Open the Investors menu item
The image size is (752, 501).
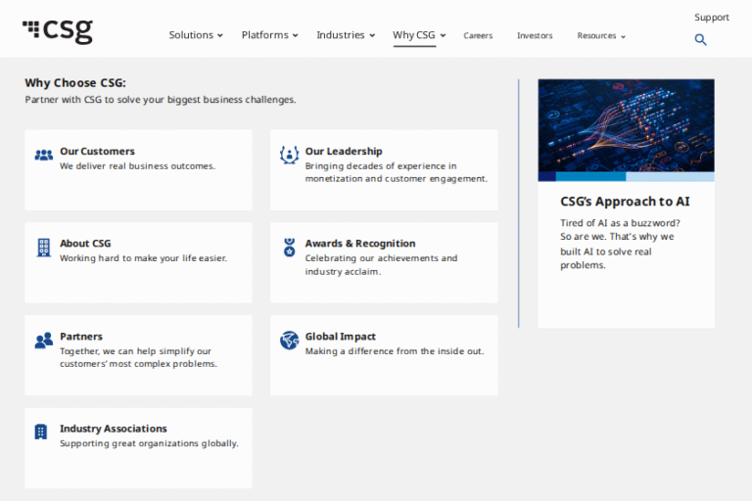tap(535, 36)
